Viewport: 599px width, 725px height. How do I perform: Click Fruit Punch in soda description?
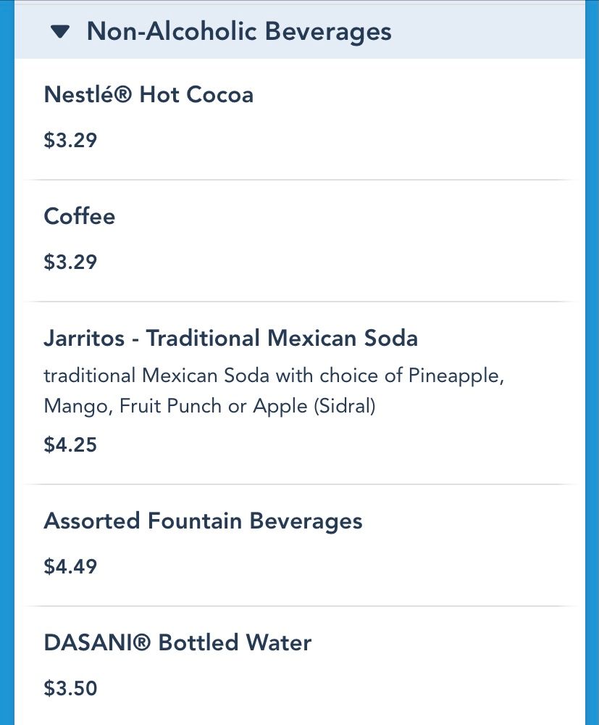[170, 406]
